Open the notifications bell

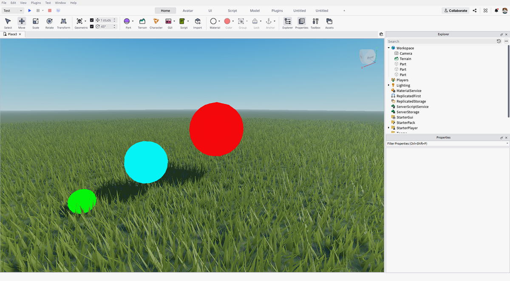click(x=496, y=11)
